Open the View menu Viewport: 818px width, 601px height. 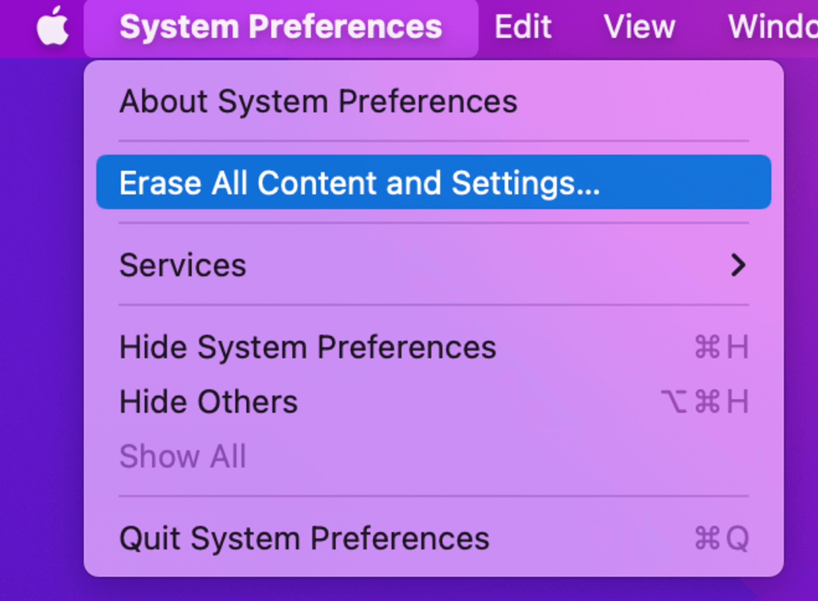[639, 27]
